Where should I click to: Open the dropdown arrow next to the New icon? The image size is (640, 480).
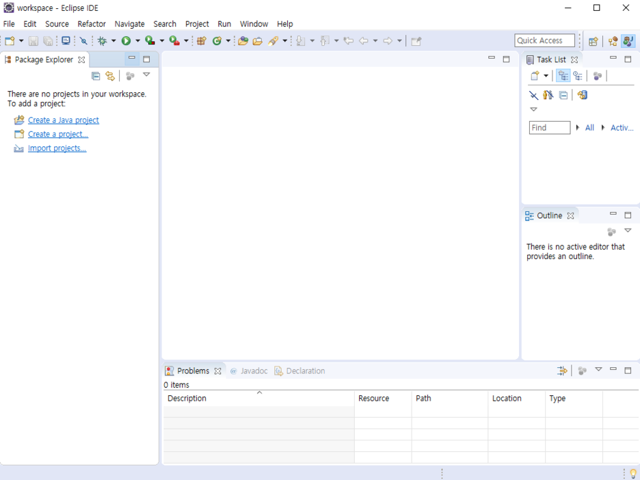21,41
